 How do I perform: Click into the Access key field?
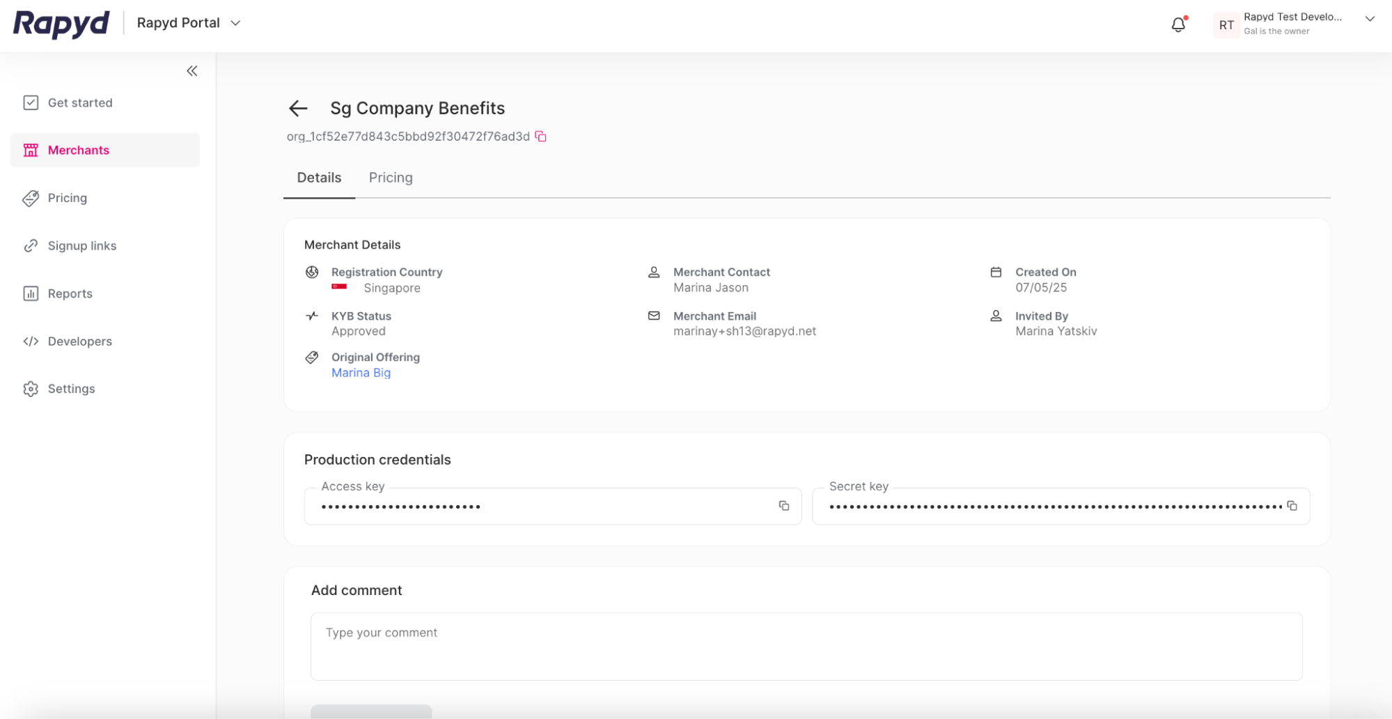point(553,506)
